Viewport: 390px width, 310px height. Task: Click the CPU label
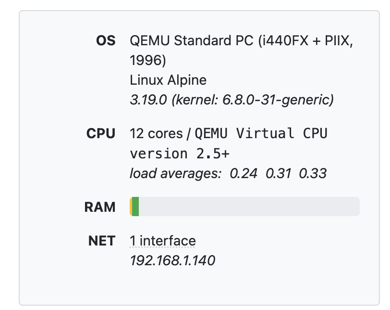coord(101,134)
